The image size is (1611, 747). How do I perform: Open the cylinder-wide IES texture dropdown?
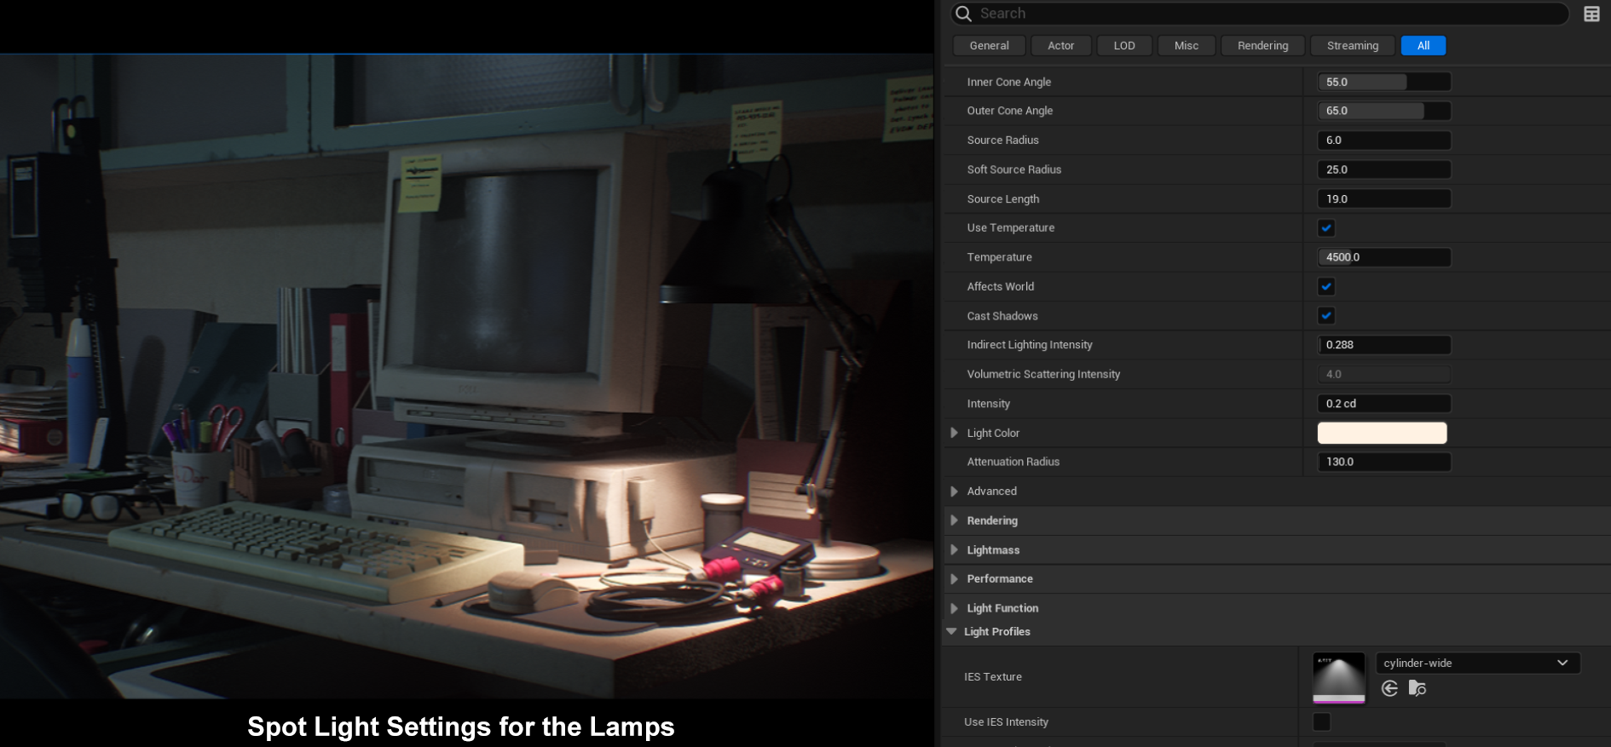1477,663
